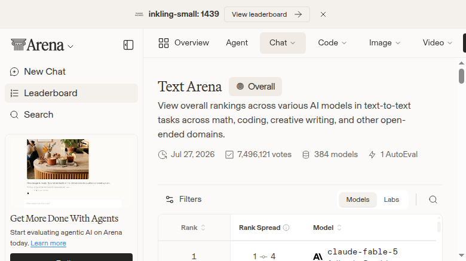The image size is (466, 261).
Task: Start a New Chat
Action: click(x=71, y=72)
